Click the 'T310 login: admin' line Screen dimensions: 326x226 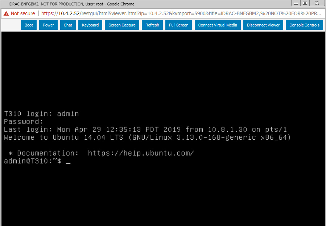click(x=41, y=114)
